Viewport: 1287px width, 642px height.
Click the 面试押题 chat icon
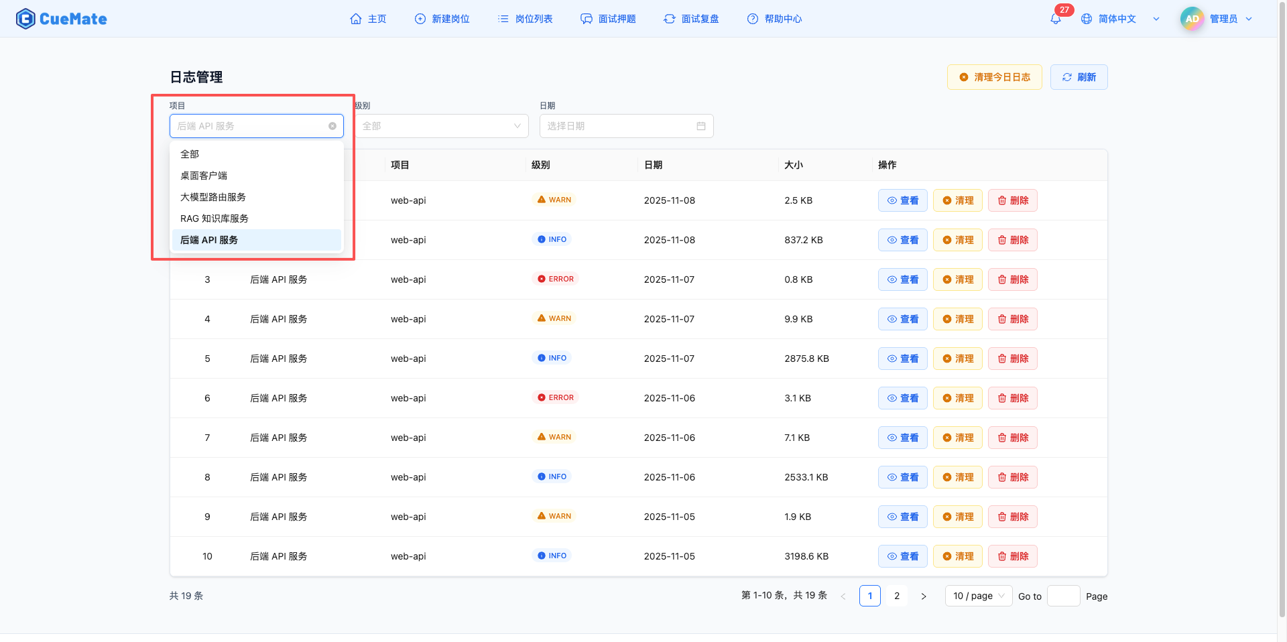(x=586, y=19)
